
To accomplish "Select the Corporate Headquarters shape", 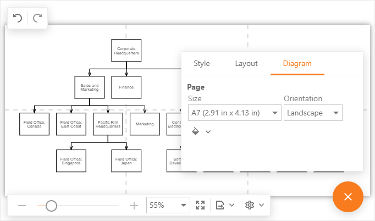I will [x=126, y=51].
